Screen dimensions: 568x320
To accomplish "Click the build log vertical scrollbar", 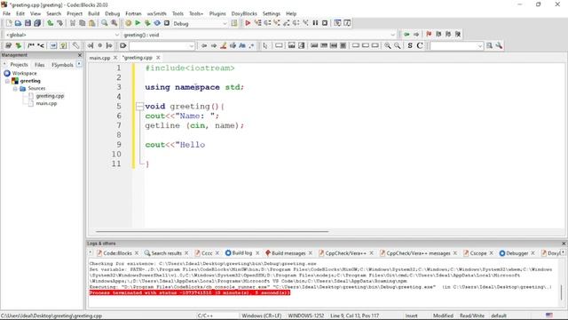I will (562, 292).
